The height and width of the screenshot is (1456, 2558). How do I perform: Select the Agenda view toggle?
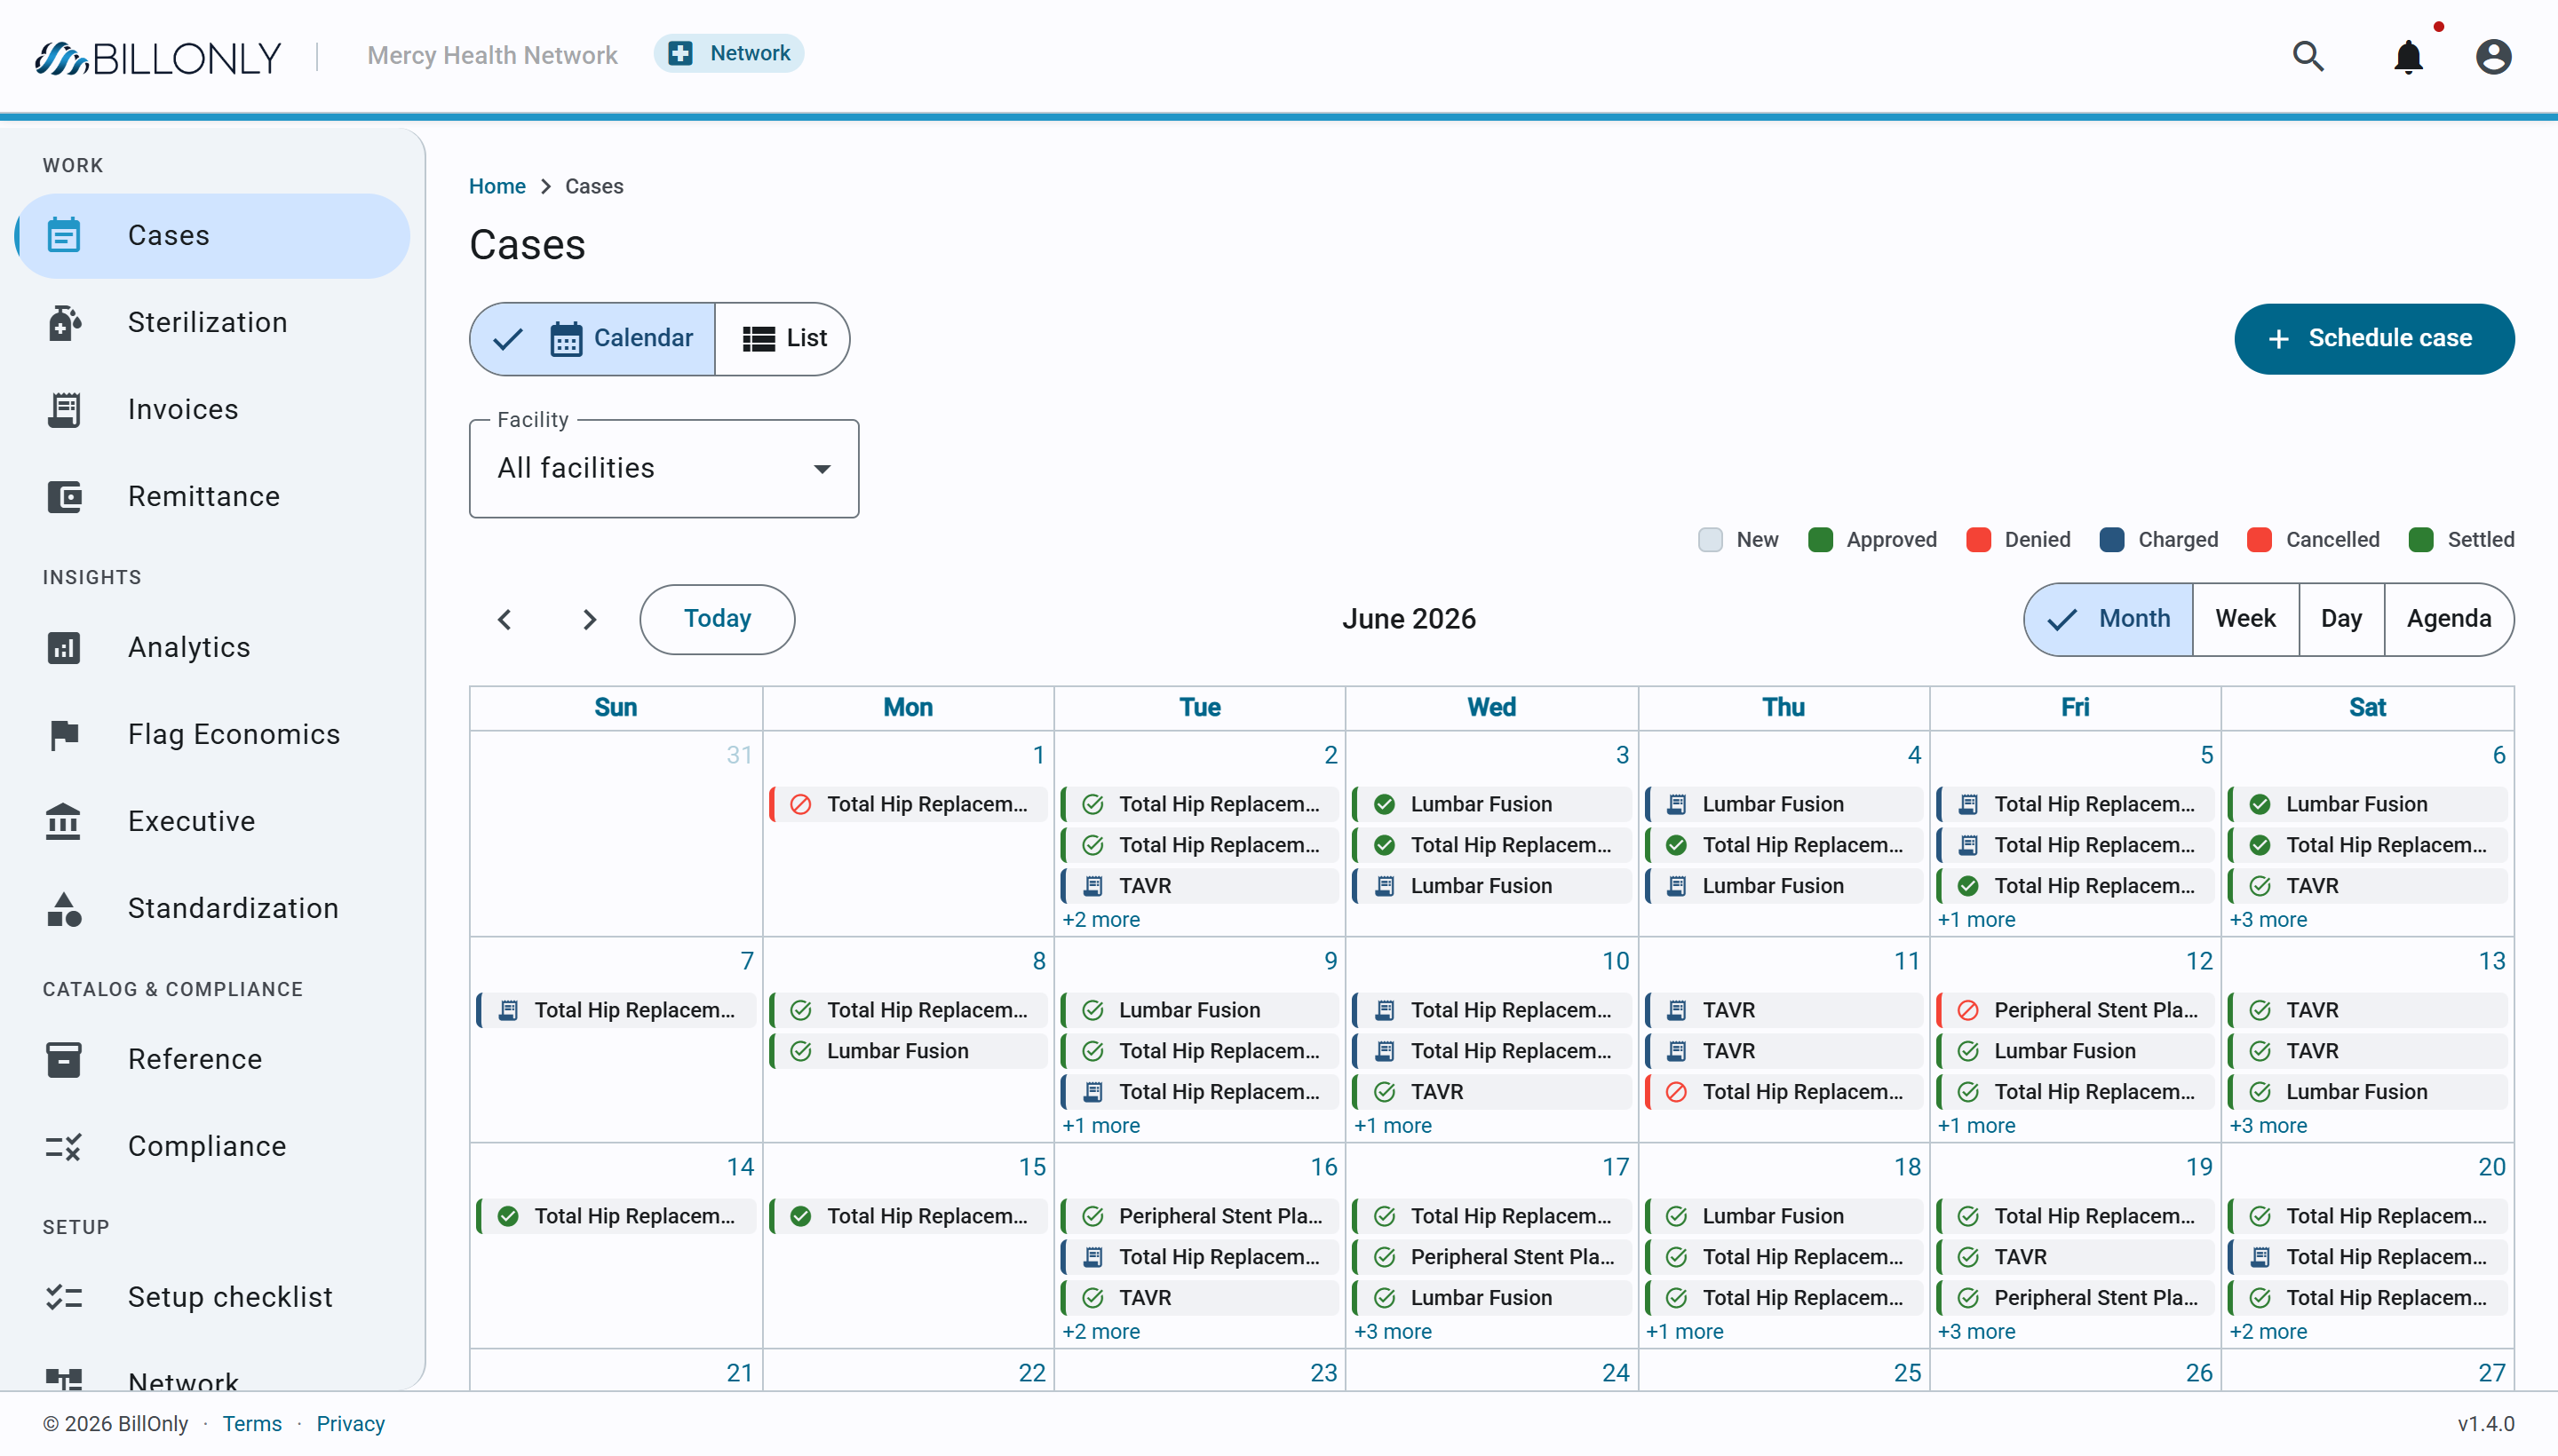2449,620
